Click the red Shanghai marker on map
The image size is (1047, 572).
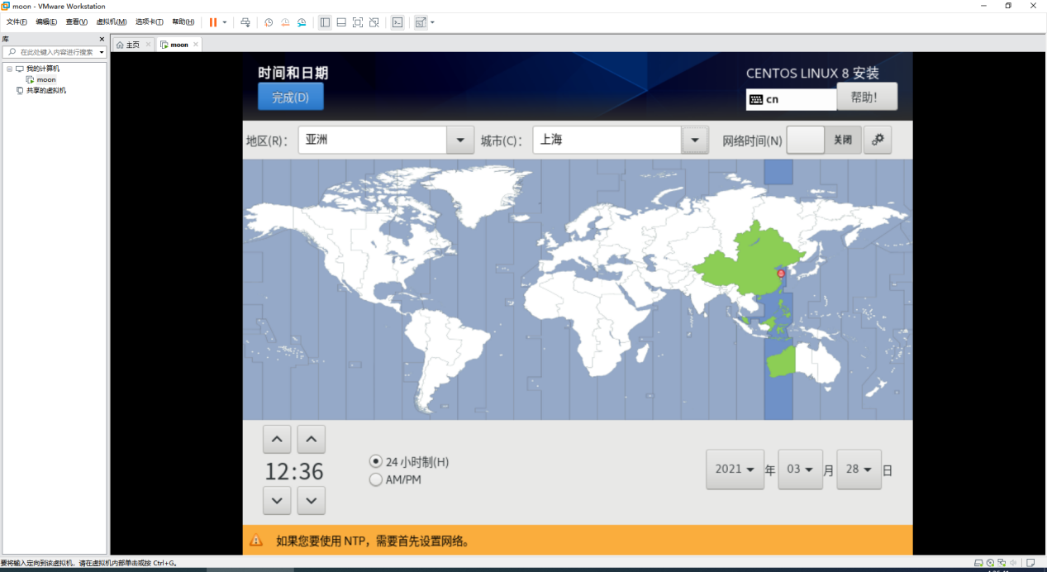click(x=782, y=273)
